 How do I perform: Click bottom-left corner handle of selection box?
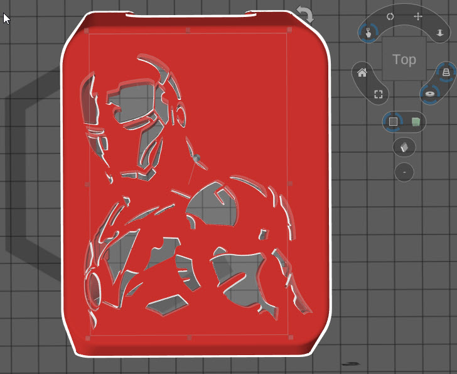pos(88,338)
